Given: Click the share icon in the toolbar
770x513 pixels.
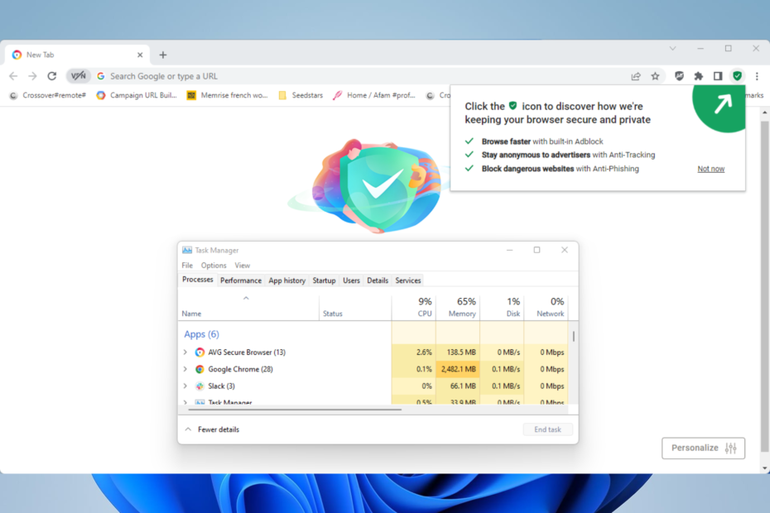Looking at the screenshot, I should click(x=636, y=75).
